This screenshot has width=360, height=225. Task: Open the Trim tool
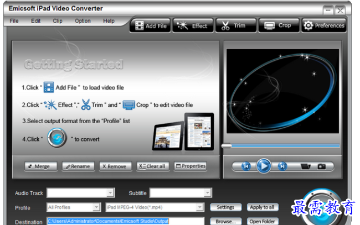pos(236,25)
